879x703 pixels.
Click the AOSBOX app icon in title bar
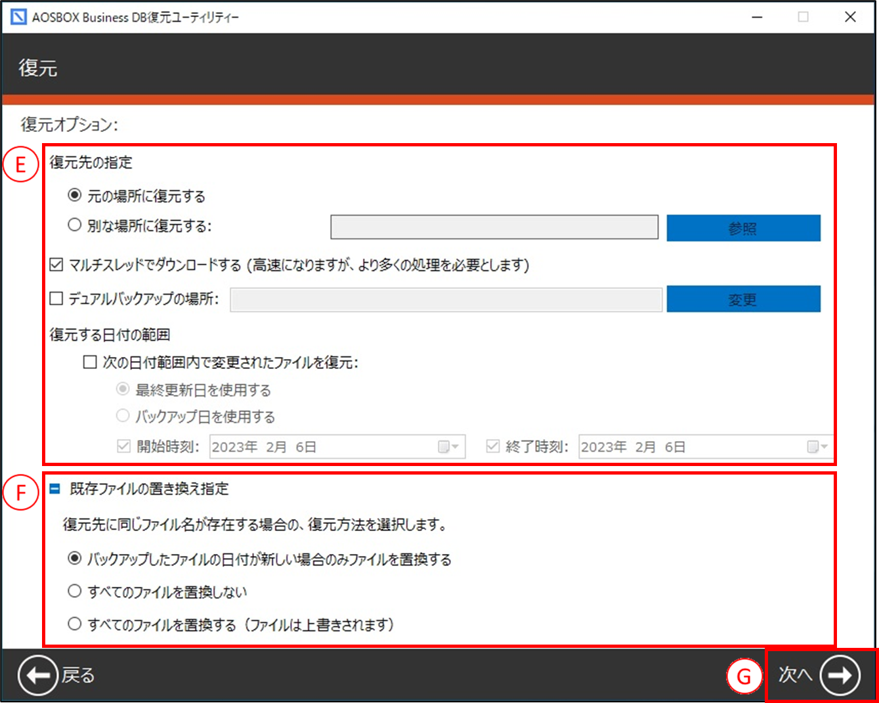[18, 17]
